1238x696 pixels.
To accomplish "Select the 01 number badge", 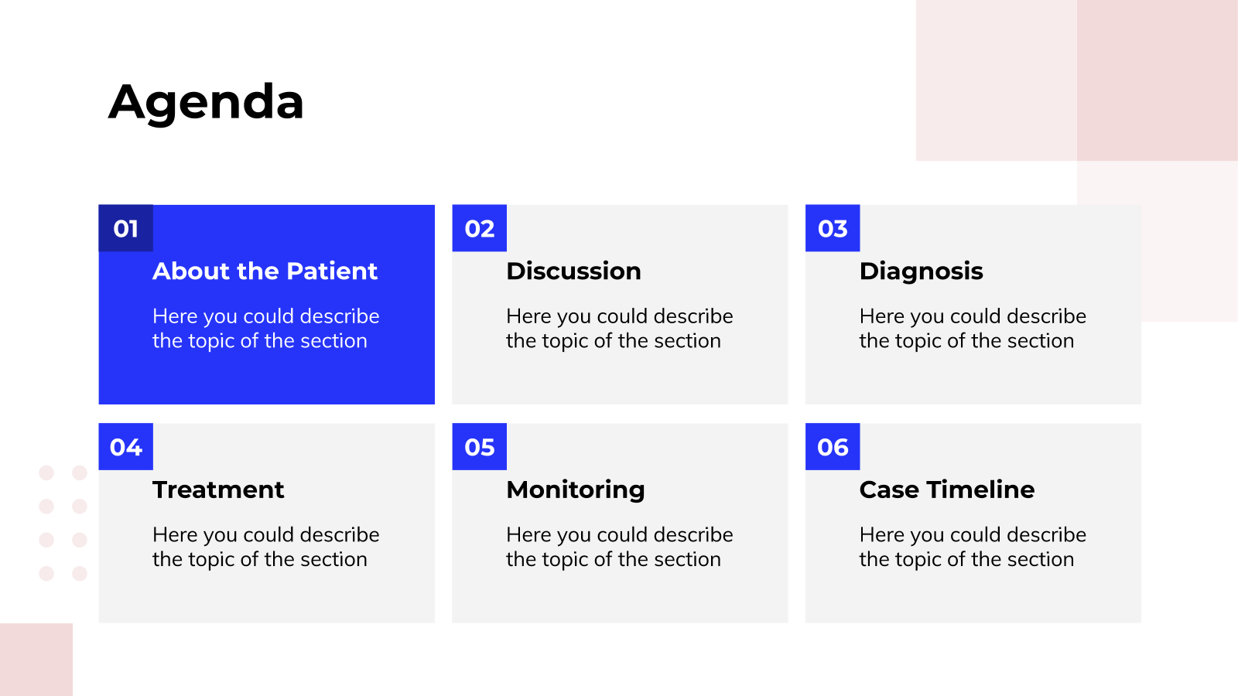I will tap(125, 228).
